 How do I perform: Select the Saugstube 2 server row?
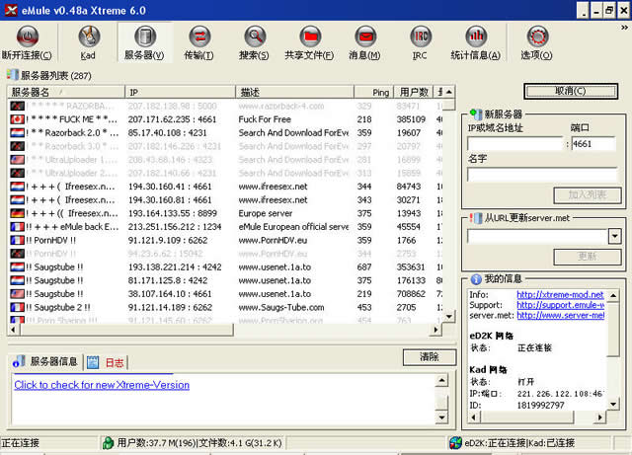[x=226, y=307]
